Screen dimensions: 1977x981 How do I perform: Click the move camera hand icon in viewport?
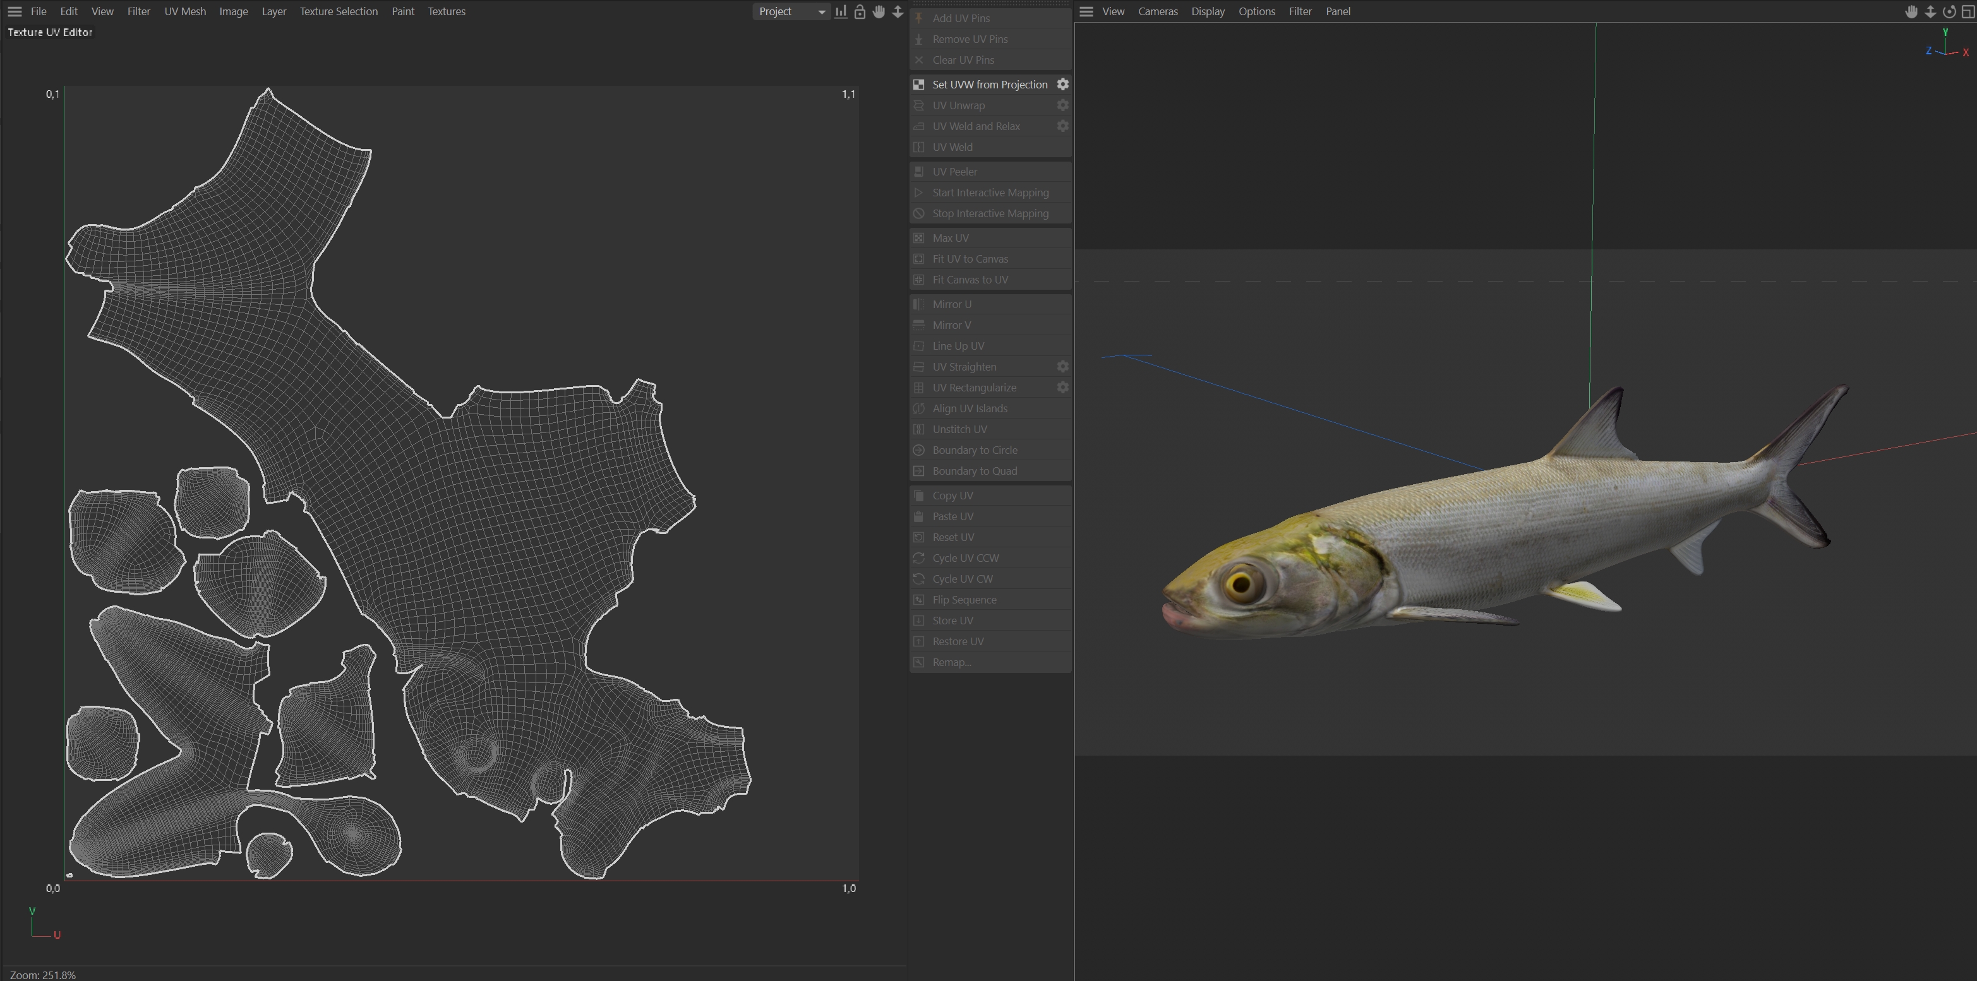pyautogui.click(x=1911, y=11)
